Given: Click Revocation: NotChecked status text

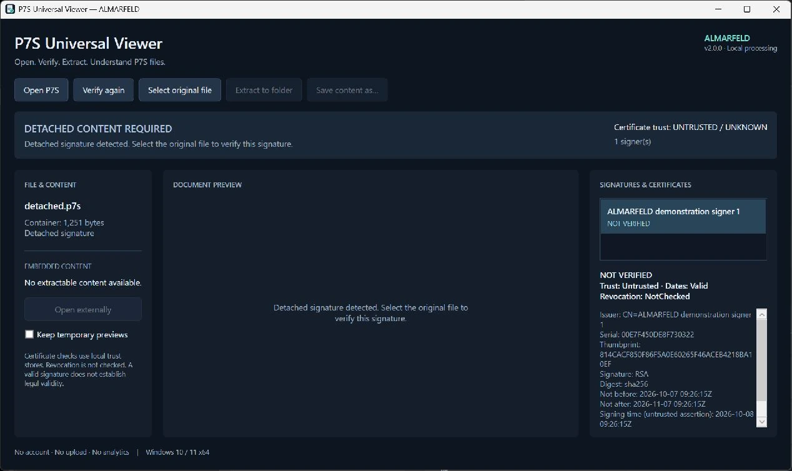Looking at the screenshot, I should (645, 296).
